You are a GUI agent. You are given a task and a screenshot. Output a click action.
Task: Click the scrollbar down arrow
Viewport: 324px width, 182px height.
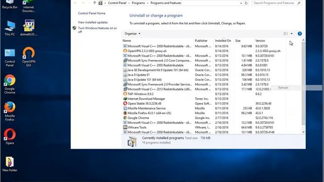pos(303,132)
